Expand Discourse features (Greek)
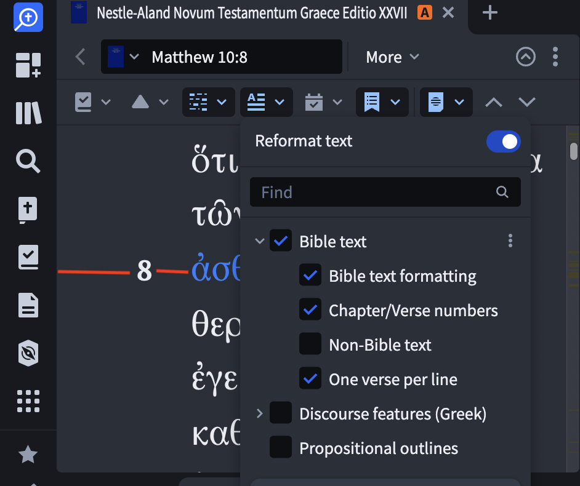Image resolution: width=580 pixels, height=486 pixels. tap(259, 413)
